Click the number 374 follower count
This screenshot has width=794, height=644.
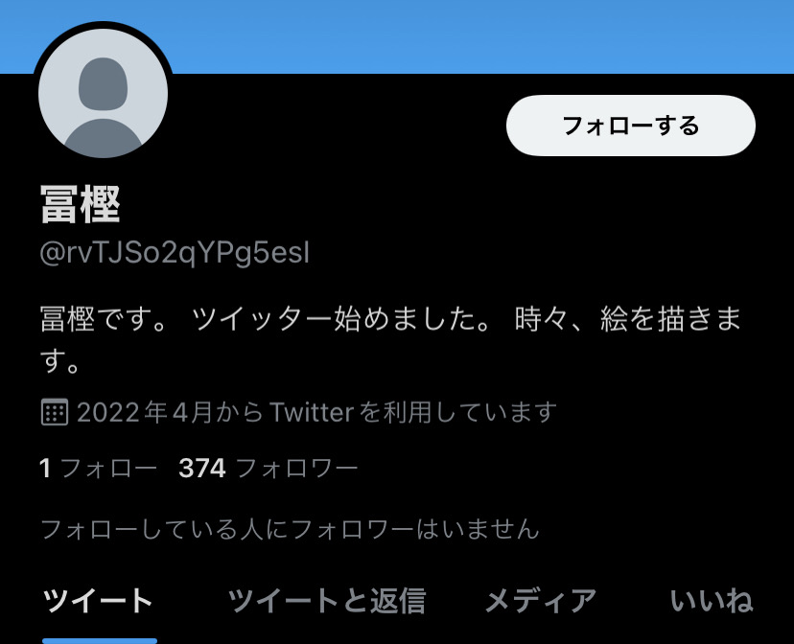click(202, 468)
